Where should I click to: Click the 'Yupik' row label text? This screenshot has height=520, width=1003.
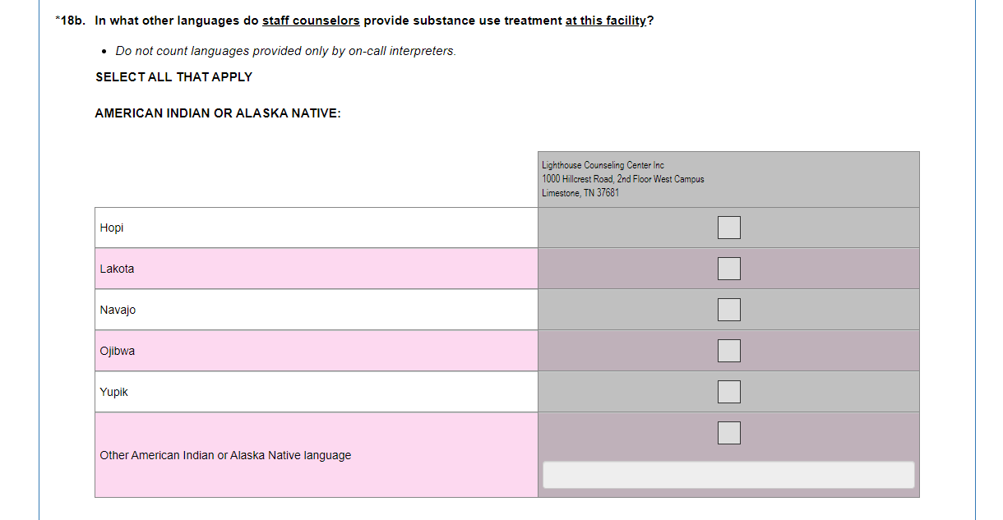114,392
